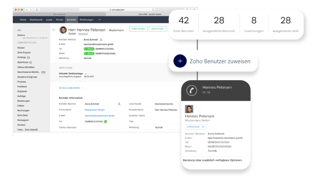Image resolution: width=321 pixels, height=180 pixels.
Task: Click the crm.zoho.com address bar
Action: point(117,10)
